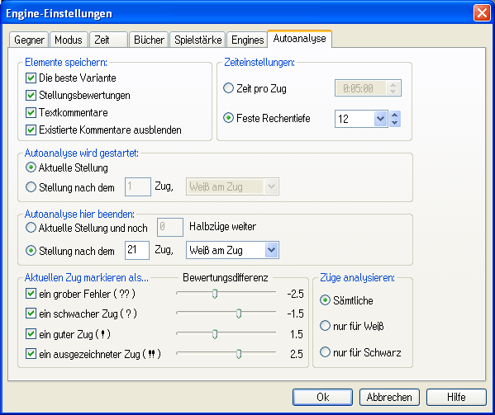The image size is (495, 415).
Task: Select start Stellung nach dem Zug option
Action: pos(31,187)
